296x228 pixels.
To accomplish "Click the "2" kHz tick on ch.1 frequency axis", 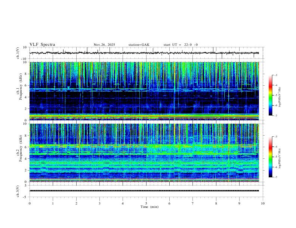I will point(26,109).
